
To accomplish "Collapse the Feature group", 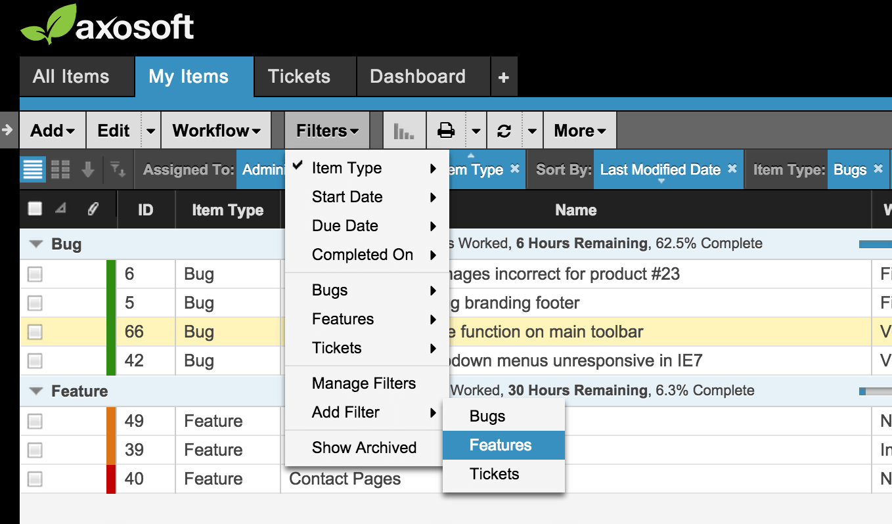I will tap(37, 391).
